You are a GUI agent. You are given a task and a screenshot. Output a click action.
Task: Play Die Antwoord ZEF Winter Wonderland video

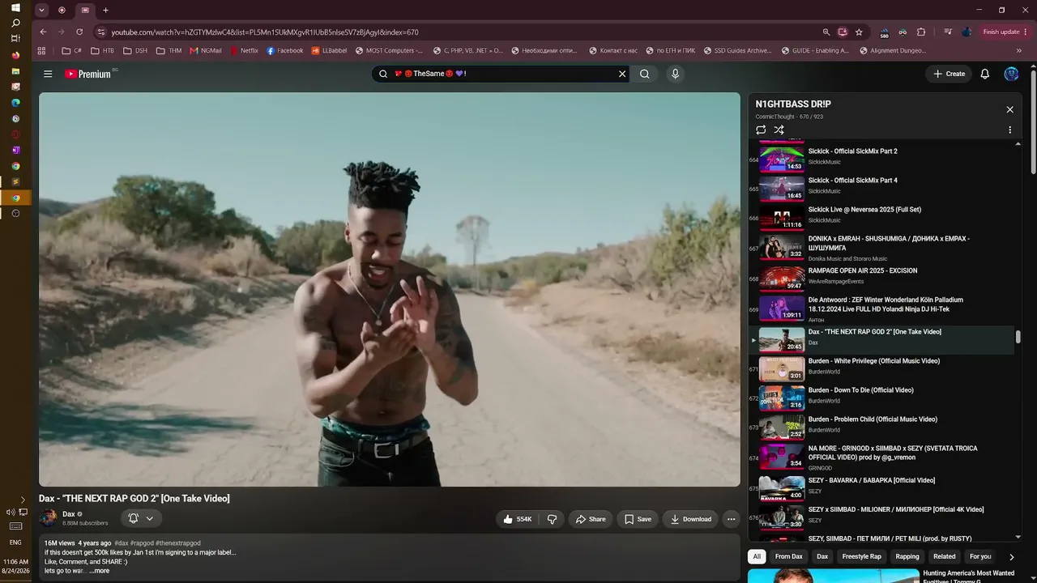pos(881,308)
